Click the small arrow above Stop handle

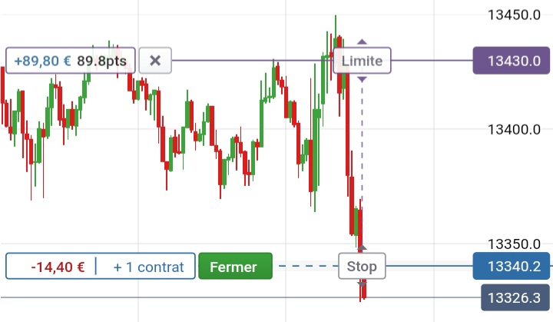coord(363,247)
